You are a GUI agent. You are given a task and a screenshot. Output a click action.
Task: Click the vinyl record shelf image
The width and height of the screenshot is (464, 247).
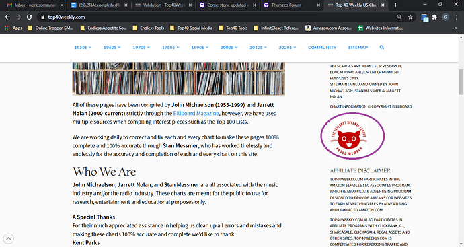point(178,79)
